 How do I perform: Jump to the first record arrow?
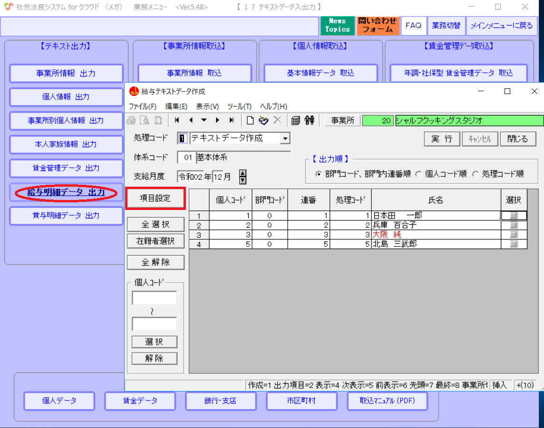(177, 120)
